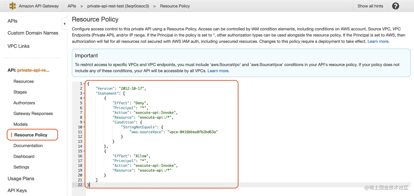The image size is (414, 196).
Task: Select Custom Domain Names in sidebar
Action: [33, 33]
